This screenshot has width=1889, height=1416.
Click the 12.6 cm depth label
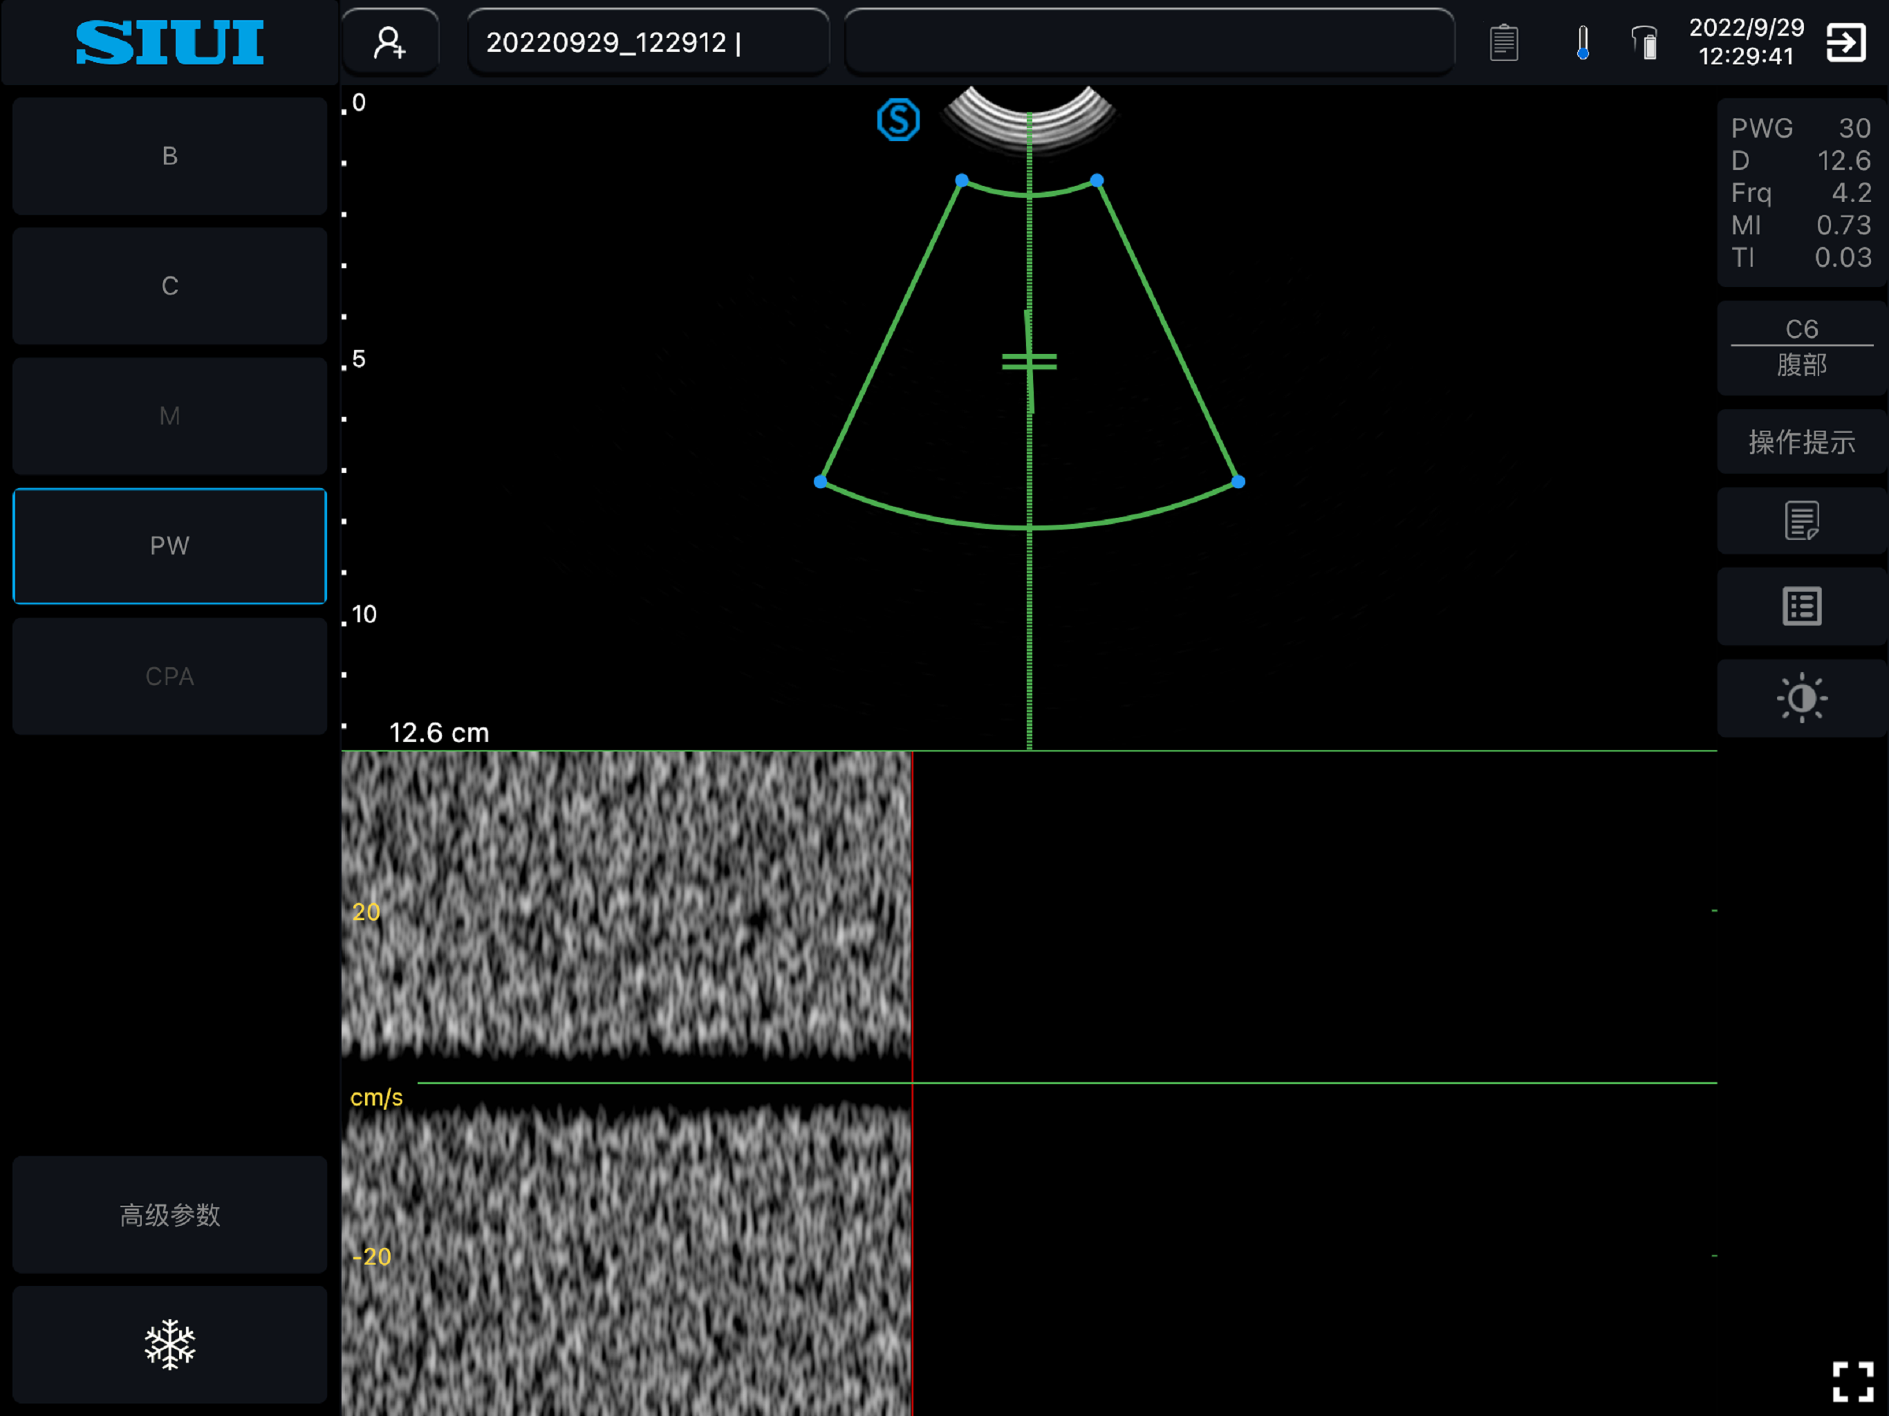[439, 733]
